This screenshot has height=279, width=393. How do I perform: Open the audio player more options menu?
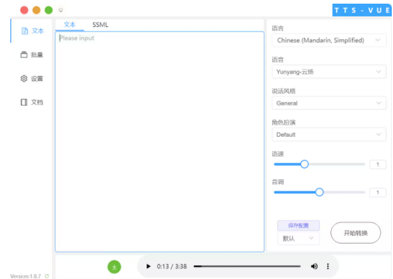tap(328, 266)
